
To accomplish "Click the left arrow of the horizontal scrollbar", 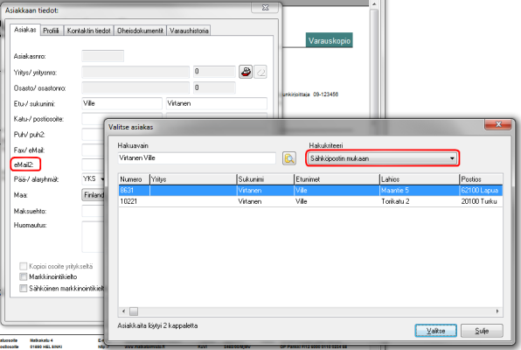I will pyautogui.click(x=123, y=311).
